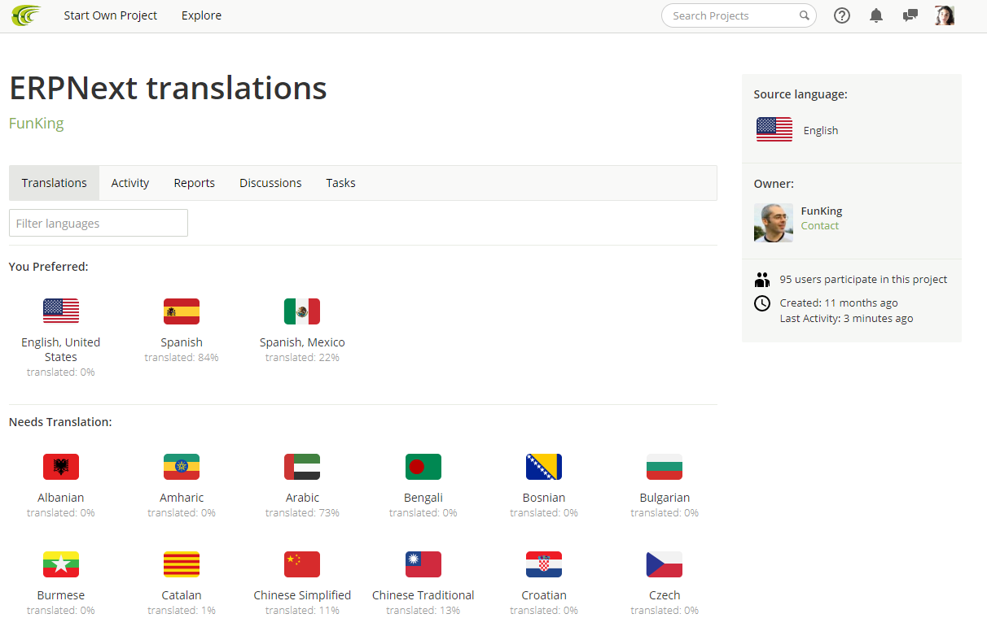
Task: Click the 'Last Activity: 3 minutes ago' text
Action: click(846, 319)
